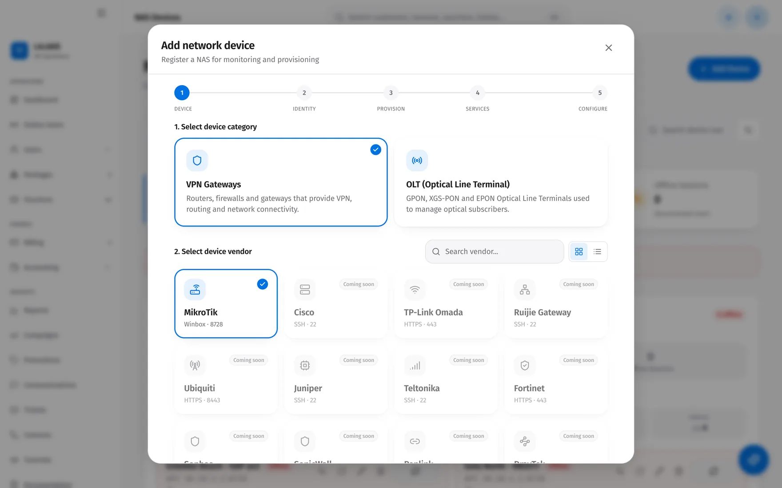Click the Ubiquiti antenna icon

(195, 366)
